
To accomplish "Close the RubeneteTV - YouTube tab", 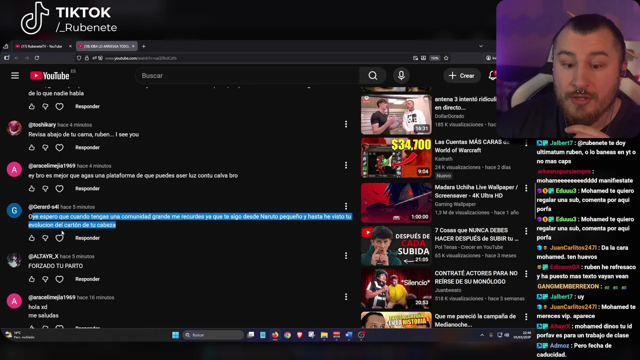I will point(70,46).
